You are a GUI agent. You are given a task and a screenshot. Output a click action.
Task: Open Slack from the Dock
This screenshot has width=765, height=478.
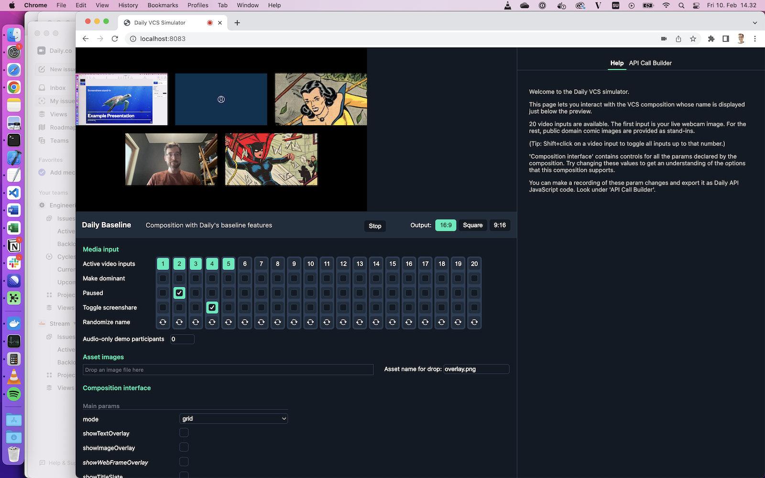(14, 263)
